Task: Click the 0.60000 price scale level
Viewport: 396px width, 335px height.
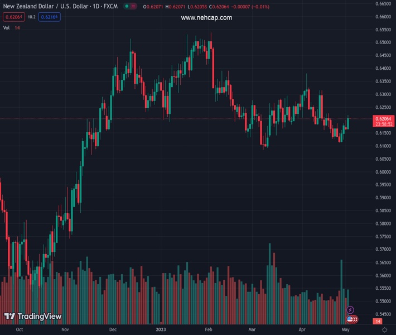Action: click(x=383, y=172)
